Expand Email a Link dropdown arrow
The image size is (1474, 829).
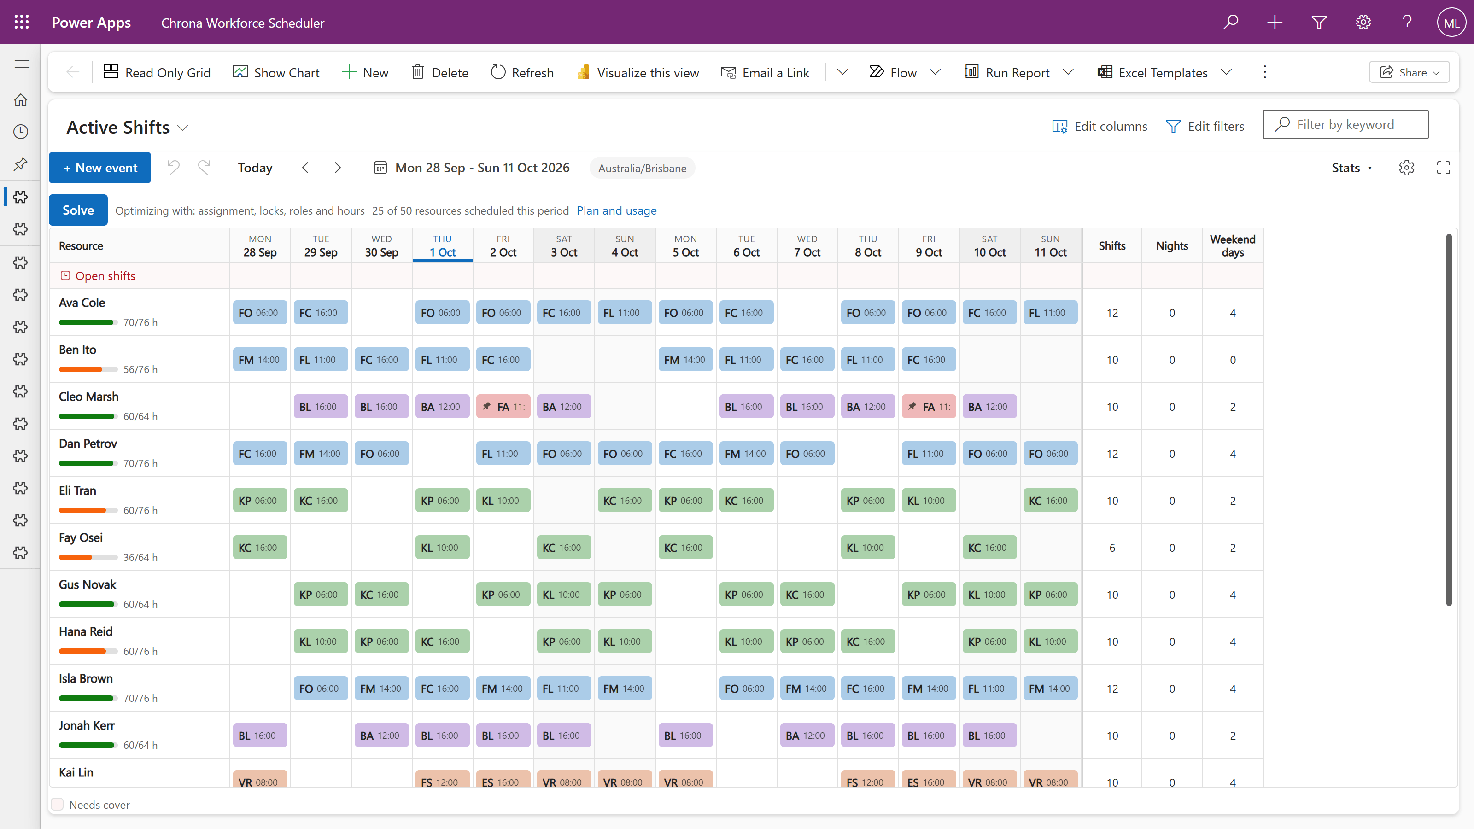[842, 72]
